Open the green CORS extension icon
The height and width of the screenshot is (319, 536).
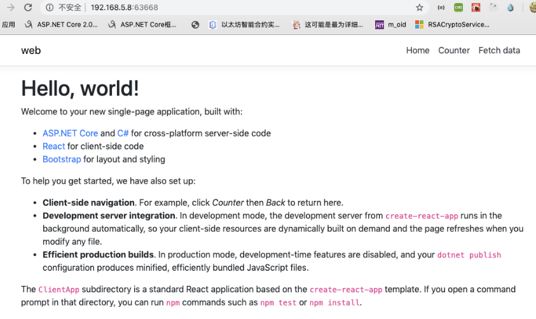(x=458, y=7)
